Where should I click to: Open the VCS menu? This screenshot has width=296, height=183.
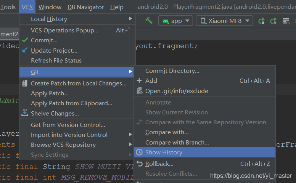click(27, 7)
